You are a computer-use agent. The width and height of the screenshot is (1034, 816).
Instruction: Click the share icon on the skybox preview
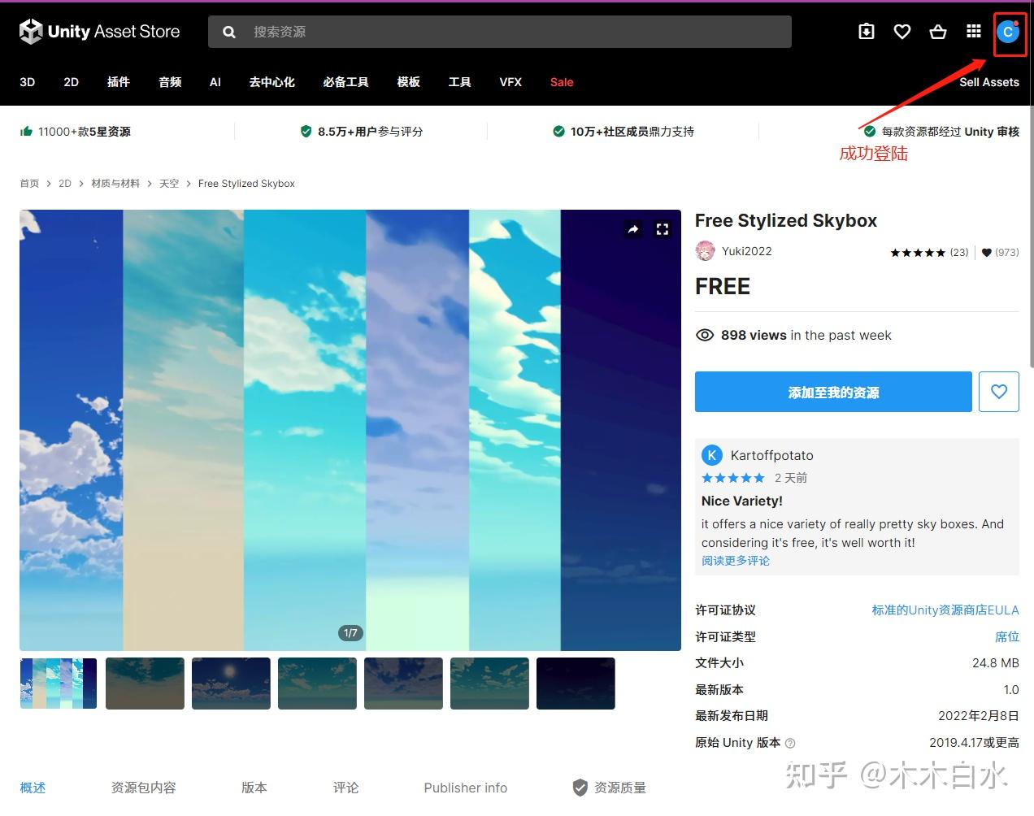pos(633,229)
